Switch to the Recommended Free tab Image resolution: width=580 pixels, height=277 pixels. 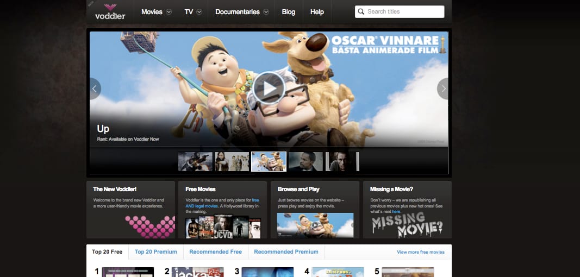[216, 252]
